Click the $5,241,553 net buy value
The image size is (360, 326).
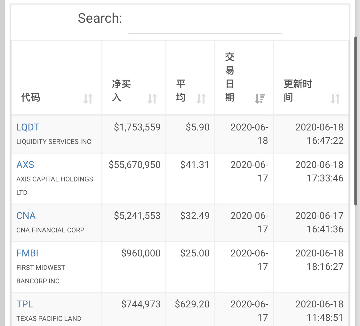point(137,216)
